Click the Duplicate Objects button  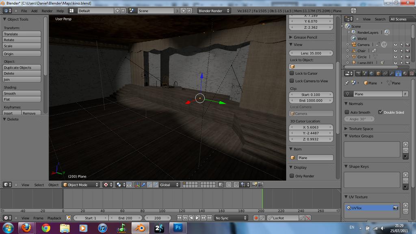click(22, 68)
